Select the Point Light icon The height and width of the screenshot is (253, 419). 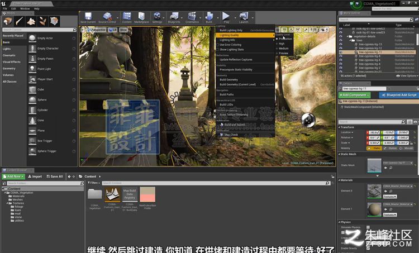(x=32, y=69)
